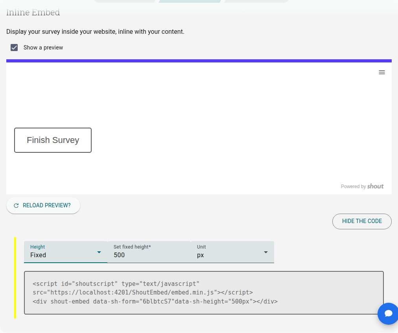Reload the survey preview
Image resolution: width=398 pixels, height=333 pixels.
[x=43, y=205]
